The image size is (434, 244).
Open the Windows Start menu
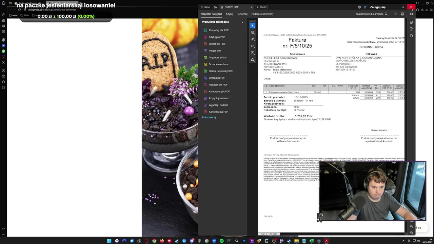pos(109,241)
